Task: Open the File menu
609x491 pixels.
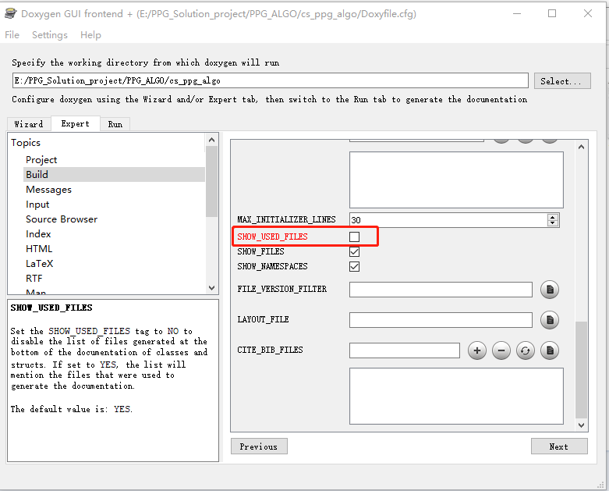Action: click(x=12, y=35)
